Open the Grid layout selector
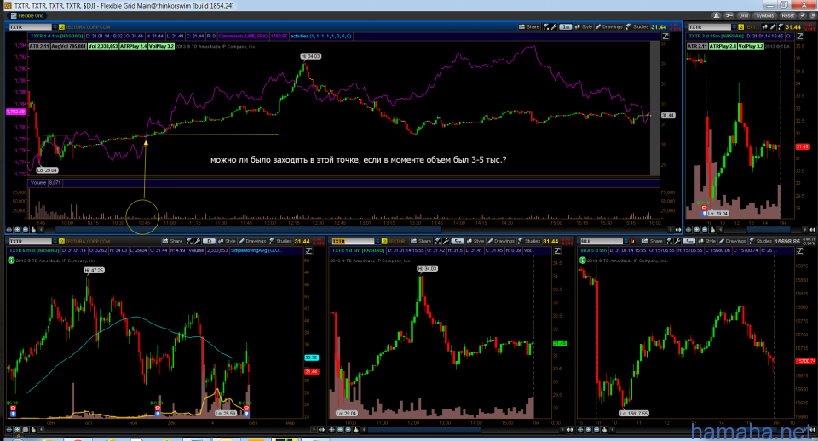The width and height of the screenshot is (818, 441). pos(743,15)
